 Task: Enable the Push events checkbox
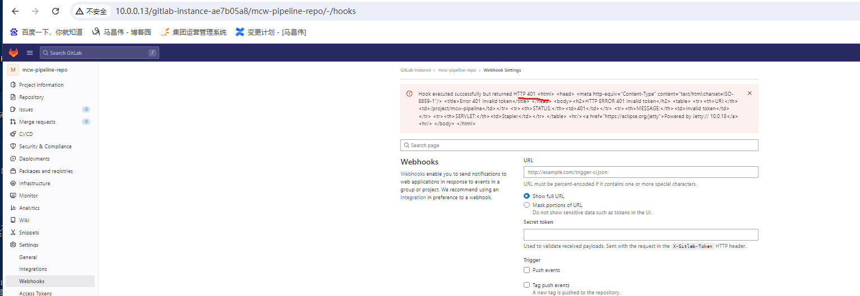click(x=526, y=270)
